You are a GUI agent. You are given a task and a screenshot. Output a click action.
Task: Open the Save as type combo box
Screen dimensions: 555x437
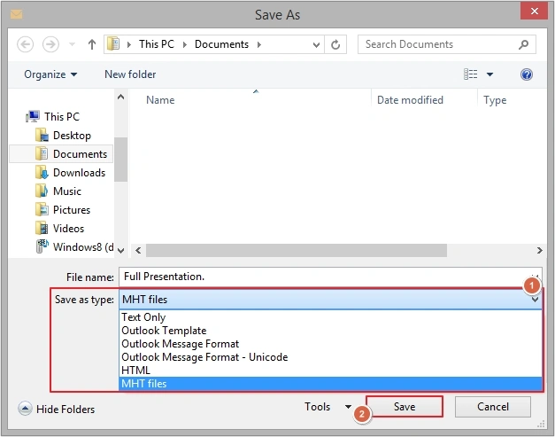point(330,300)
